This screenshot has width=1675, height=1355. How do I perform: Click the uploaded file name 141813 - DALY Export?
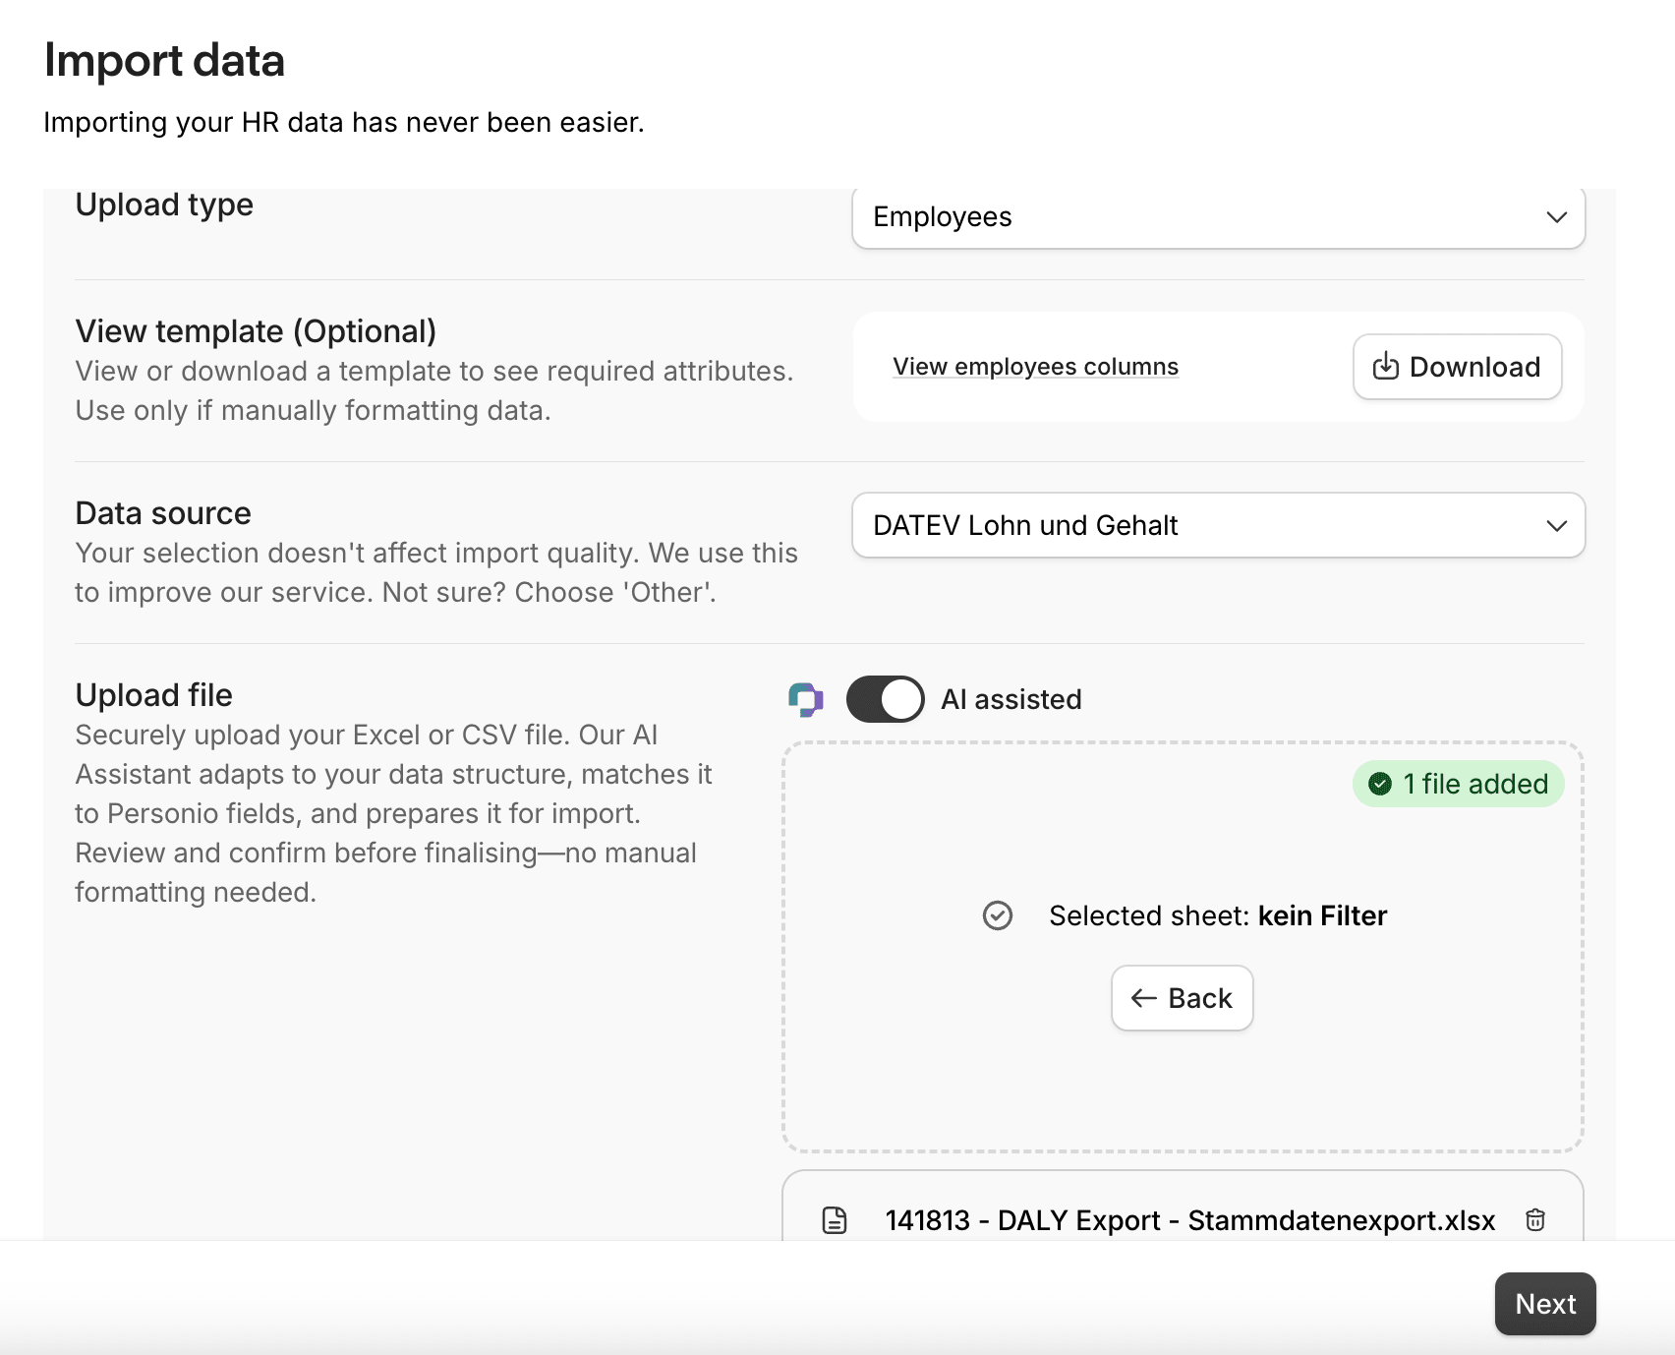1190,1220
